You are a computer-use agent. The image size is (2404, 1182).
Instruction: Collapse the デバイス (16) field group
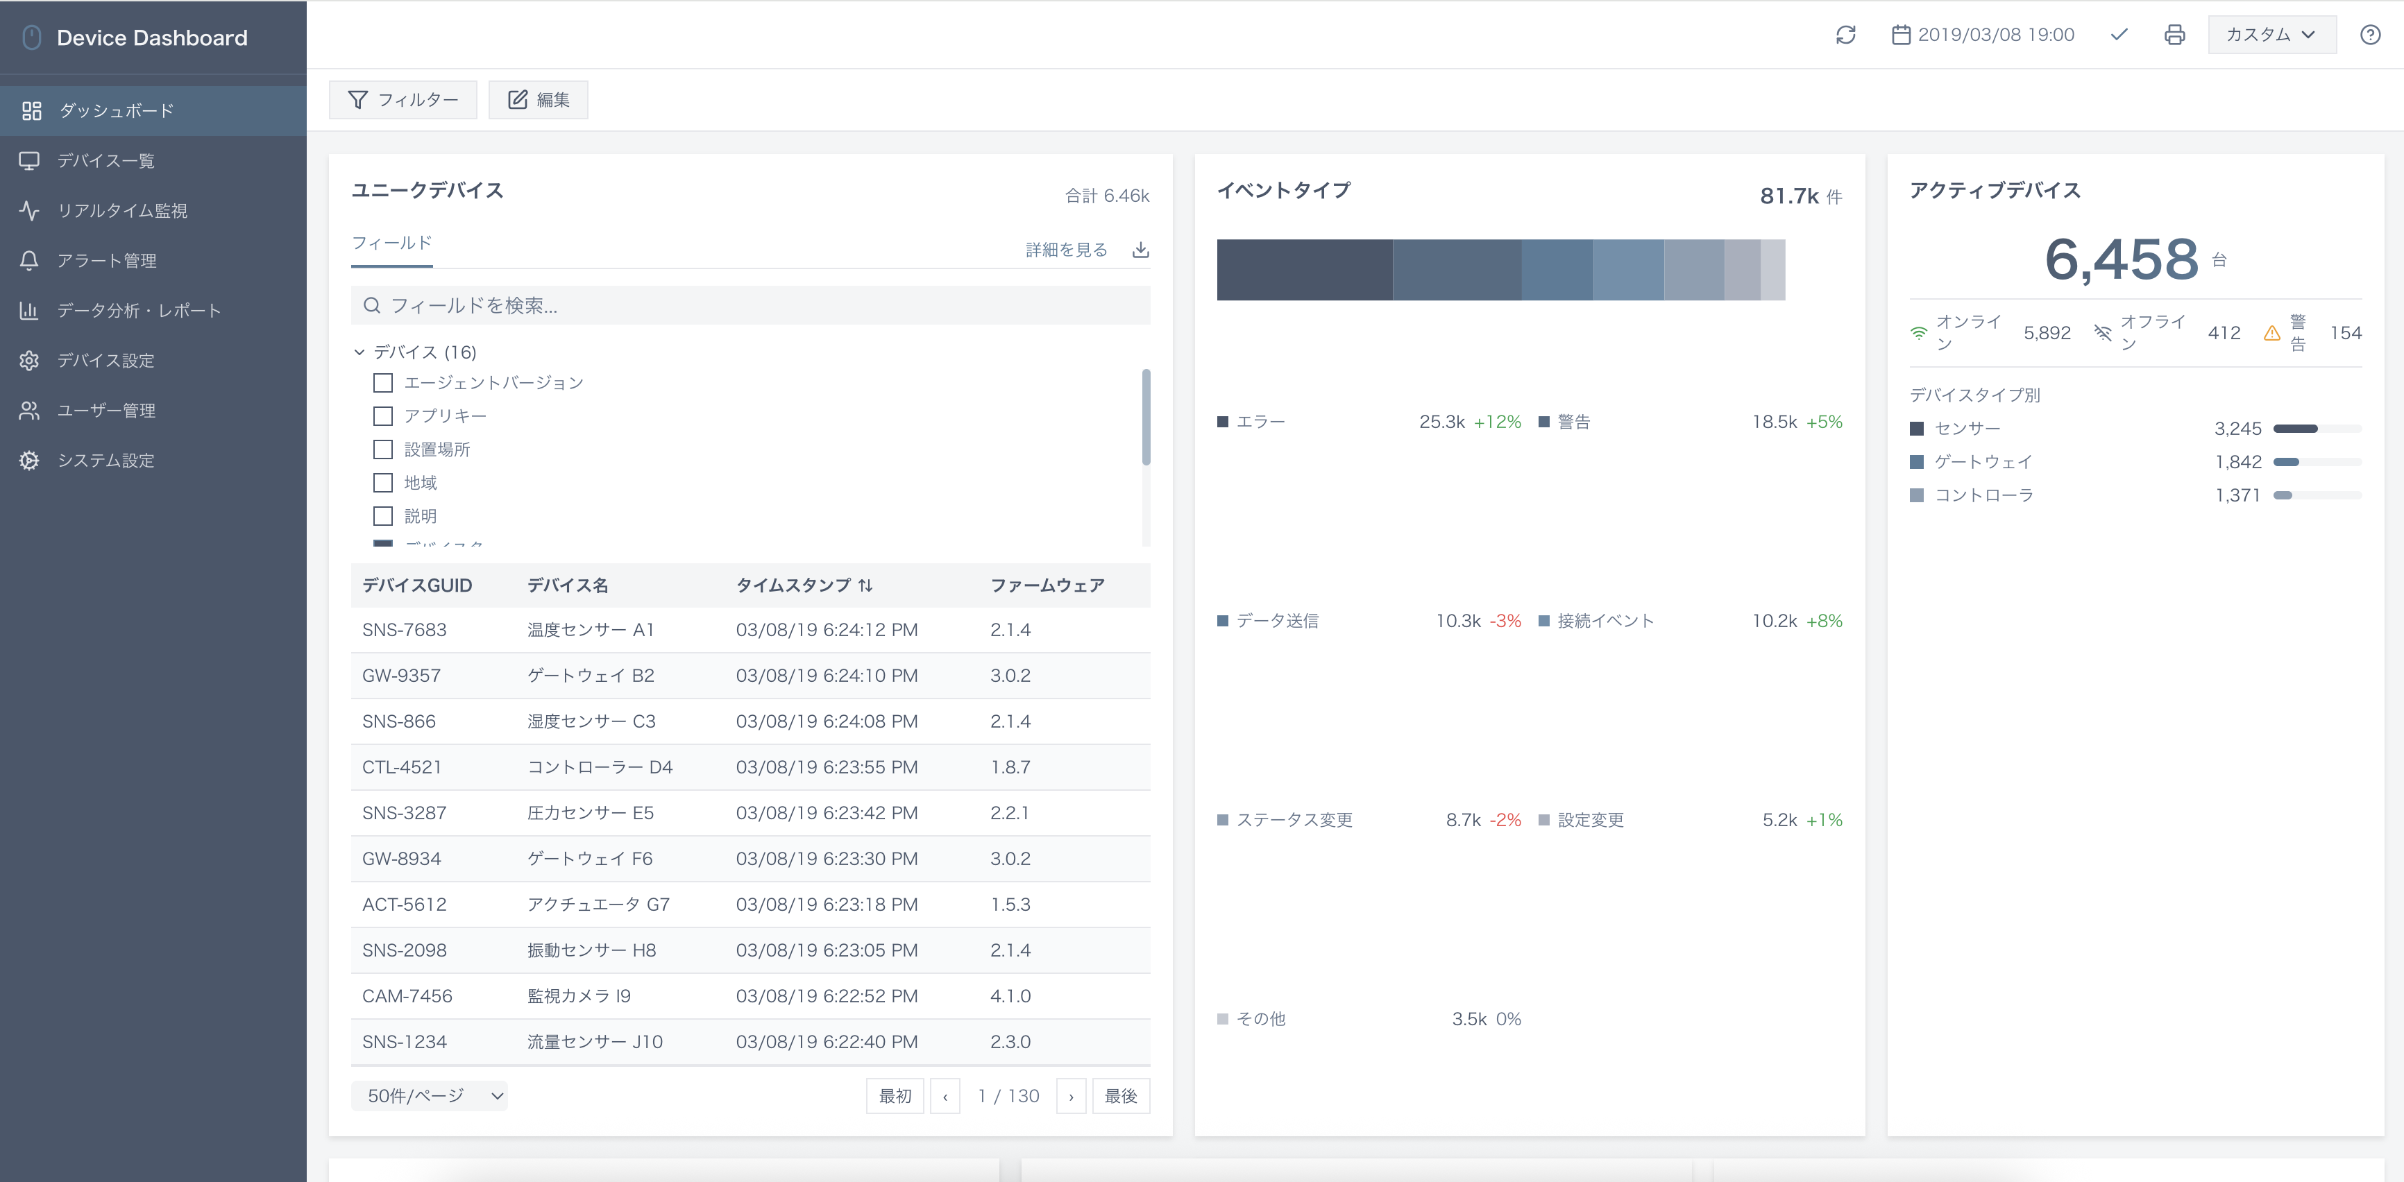coord(359,352)
